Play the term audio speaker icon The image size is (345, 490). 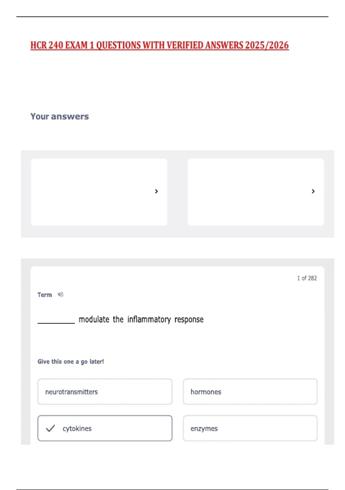(60, 294)
